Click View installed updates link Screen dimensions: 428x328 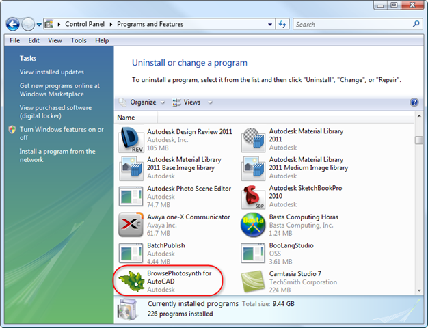pos(52,72)
